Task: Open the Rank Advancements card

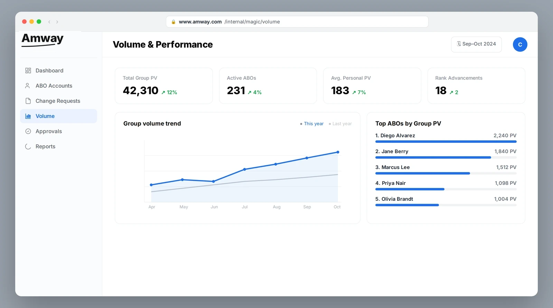Action: [x=476, y=86]
